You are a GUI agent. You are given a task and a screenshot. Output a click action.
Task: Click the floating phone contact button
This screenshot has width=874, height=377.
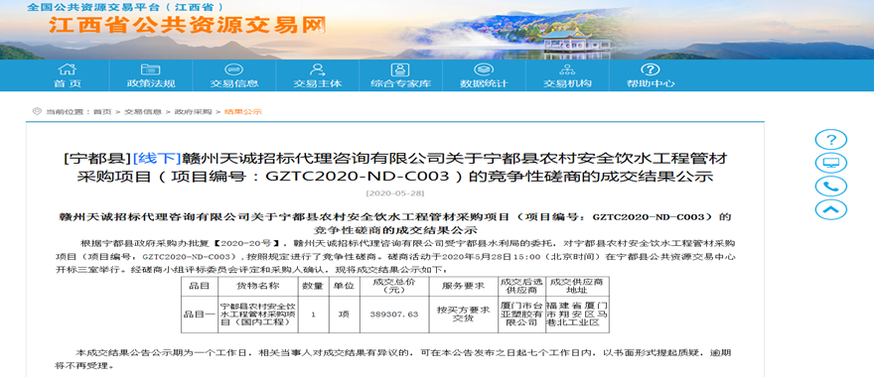831,186
